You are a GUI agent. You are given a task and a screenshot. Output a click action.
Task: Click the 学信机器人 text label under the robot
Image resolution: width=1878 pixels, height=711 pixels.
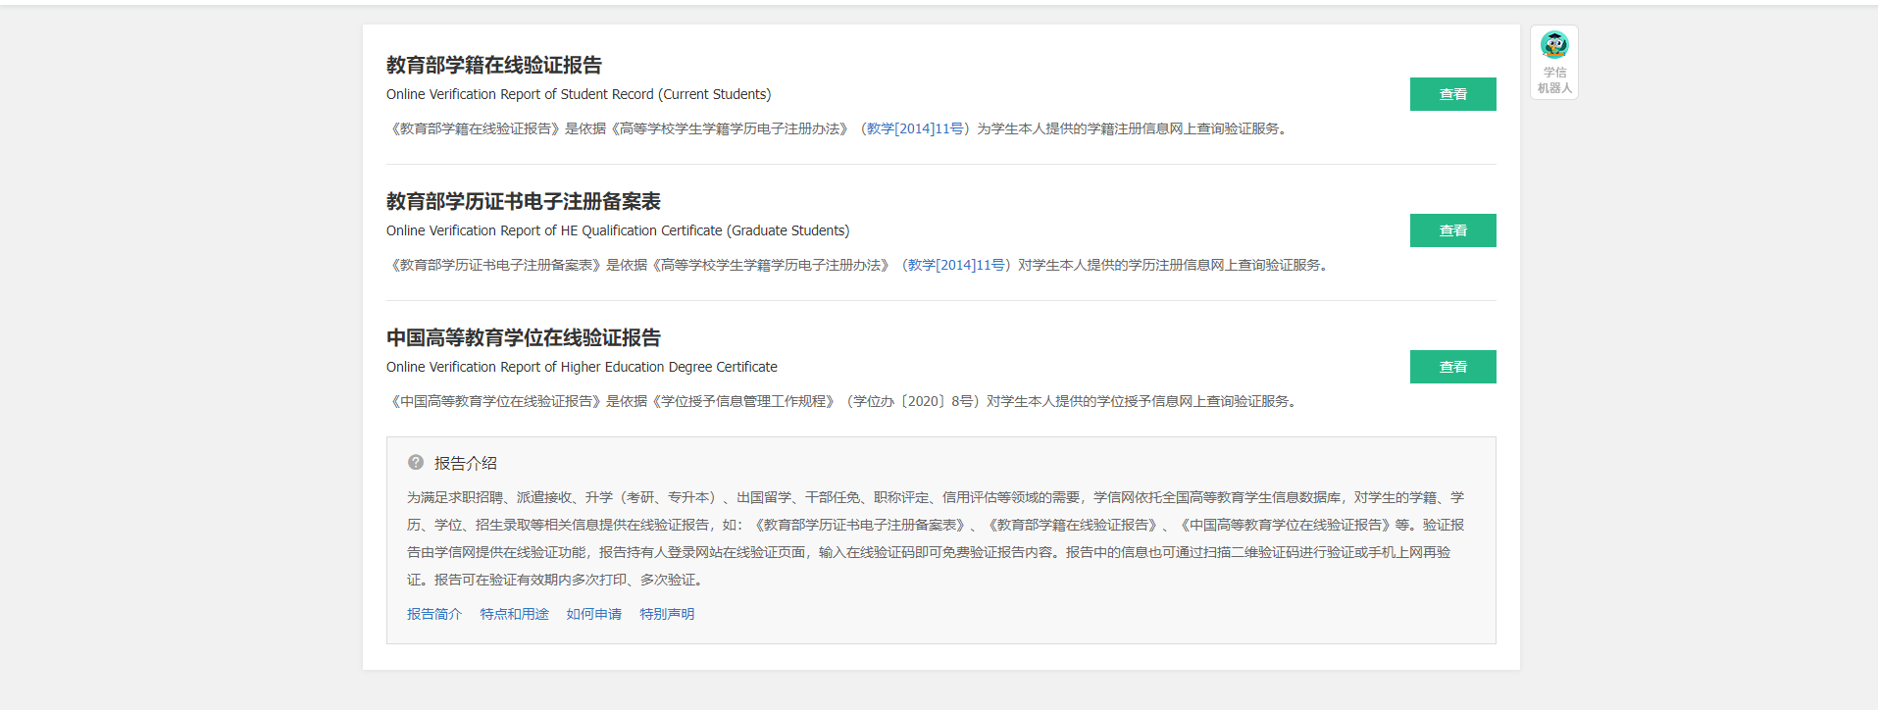tap(1554, 80)
